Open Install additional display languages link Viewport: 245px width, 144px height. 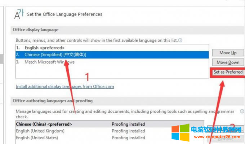pyautogui.click(x=65, y=87)
